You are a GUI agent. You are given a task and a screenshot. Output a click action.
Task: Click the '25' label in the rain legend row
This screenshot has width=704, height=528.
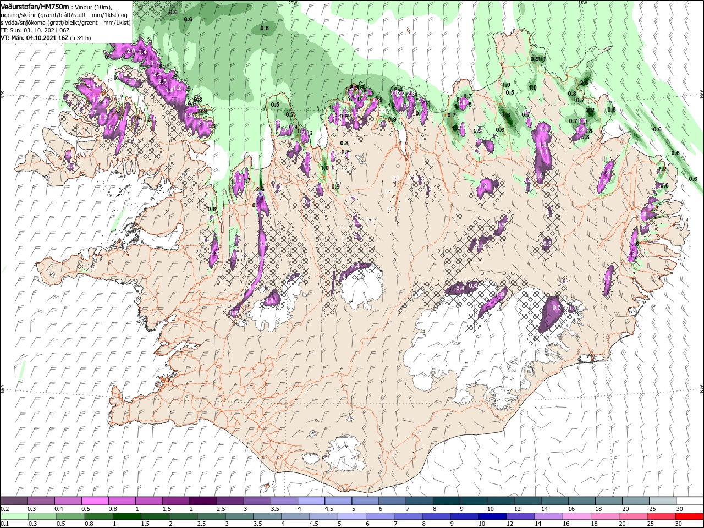pyautogui.click(x=651, y=524)
